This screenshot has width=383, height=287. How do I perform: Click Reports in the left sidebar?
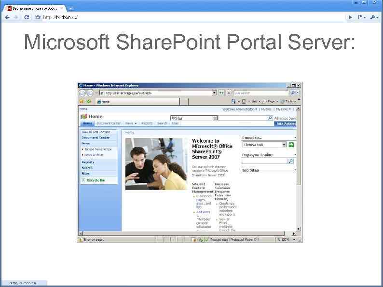88,162
